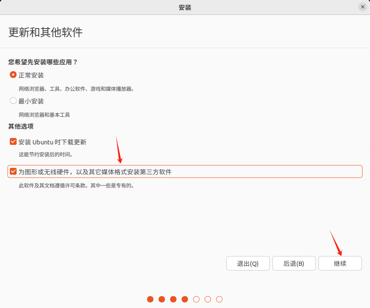This screenshot has width=370, height=308.
Task: Go back with 后退(B) button
Action: (294, 263)
